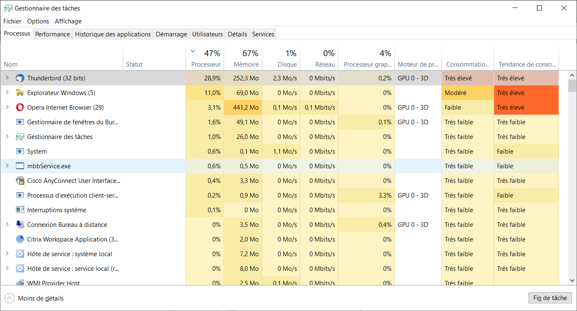Click the Fin de tâche button
Screen dimensions: 577x311
point(550,298)
